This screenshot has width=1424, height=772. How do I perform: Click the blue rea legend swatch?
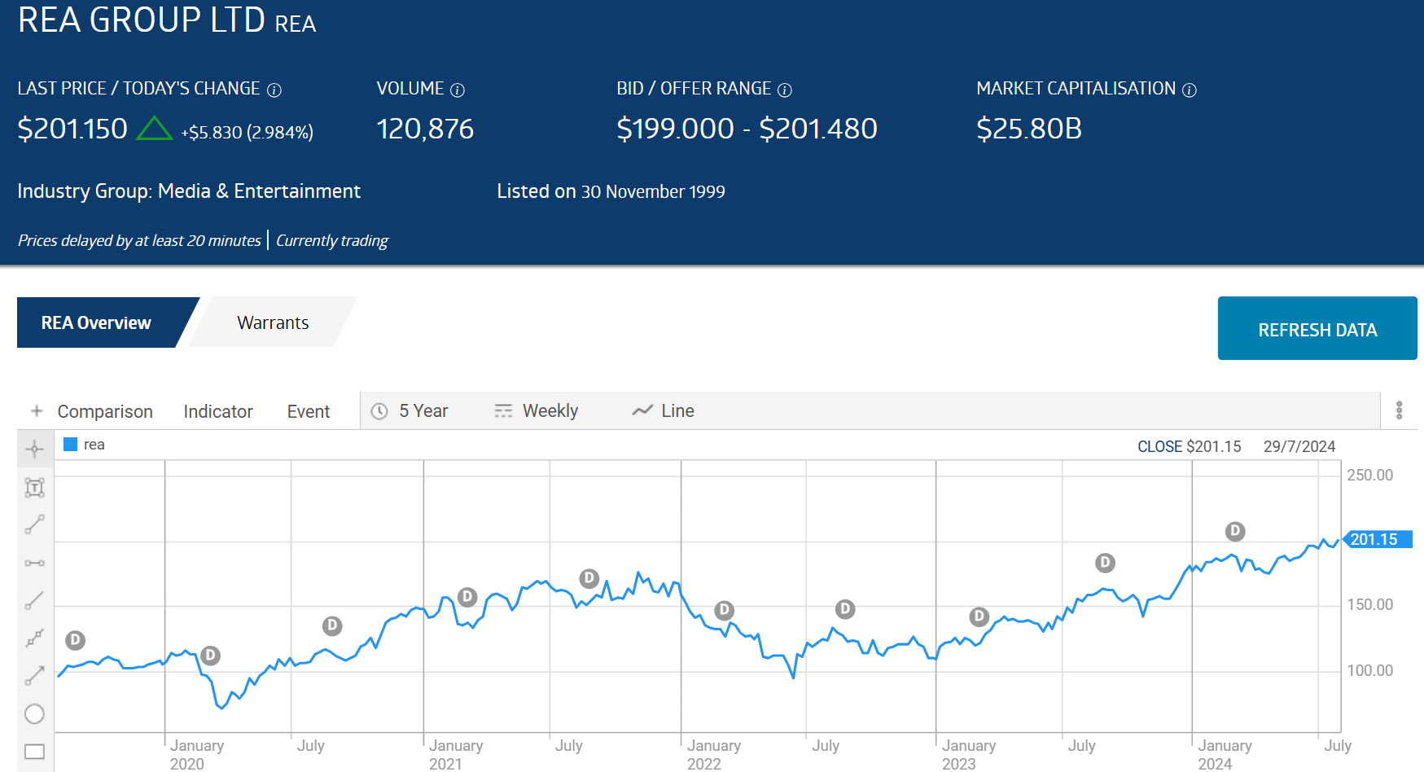[x=70, y=444]
